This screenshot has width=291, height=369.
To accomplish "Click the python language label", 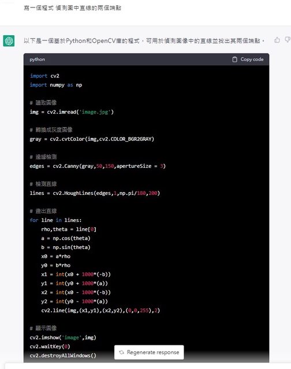I will click(37, 59).
